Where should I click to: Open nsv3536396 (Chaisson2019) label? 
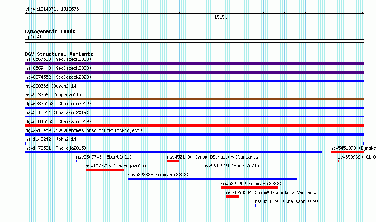coord(286,201)
